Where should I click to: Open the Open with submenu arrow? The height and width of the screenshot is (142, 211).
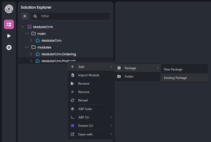click(111, 134)
